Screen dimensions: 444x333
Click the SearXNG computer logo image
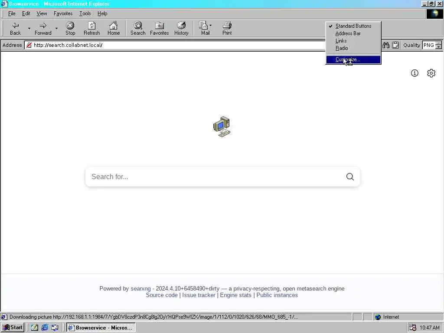tap(222, 126)
